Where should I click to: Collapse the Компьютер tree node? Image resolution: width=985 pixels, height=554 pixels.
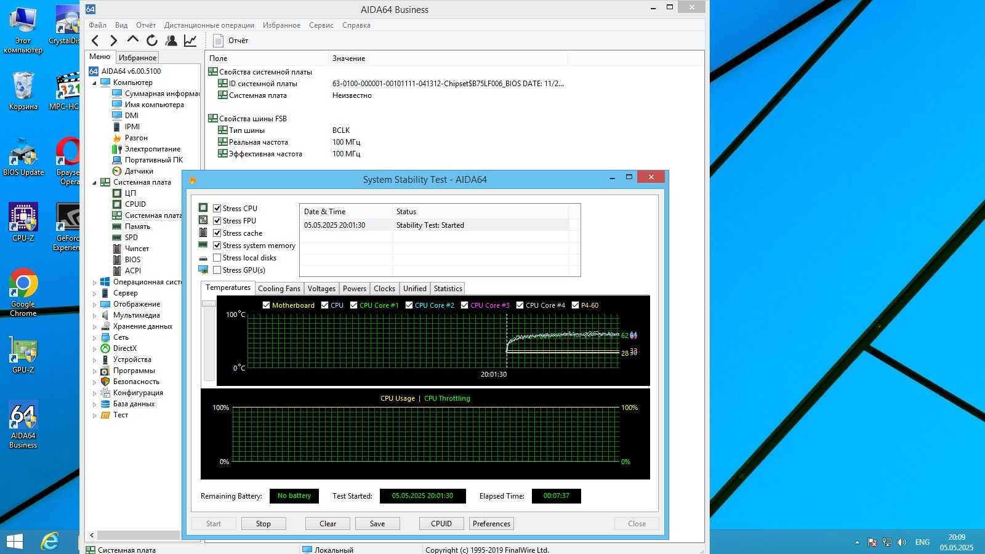pos(94,82)
